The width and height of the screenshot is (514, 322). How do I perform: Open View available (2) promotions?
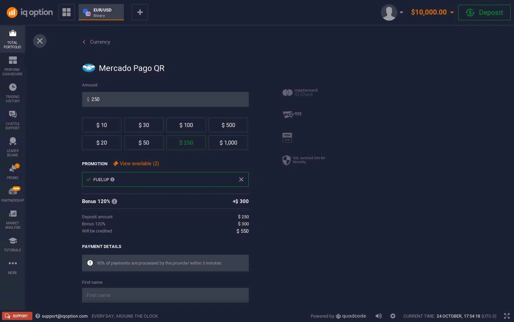(136, 164)
